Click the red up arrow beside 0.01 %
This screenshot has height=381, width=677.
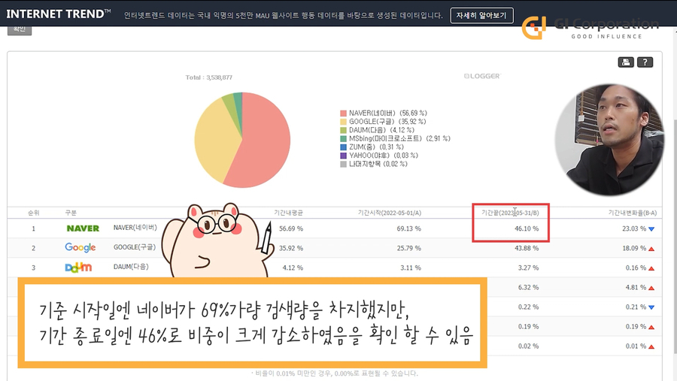click(x=651, y=346)
